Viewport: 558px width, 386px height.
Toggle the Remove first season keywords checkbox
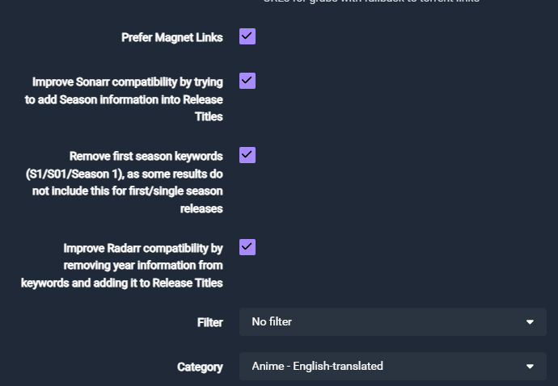tap(247, 155)
